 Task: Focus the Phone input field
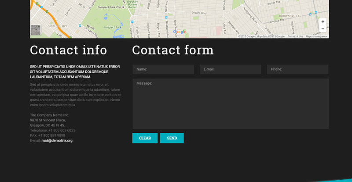(297, 69)
